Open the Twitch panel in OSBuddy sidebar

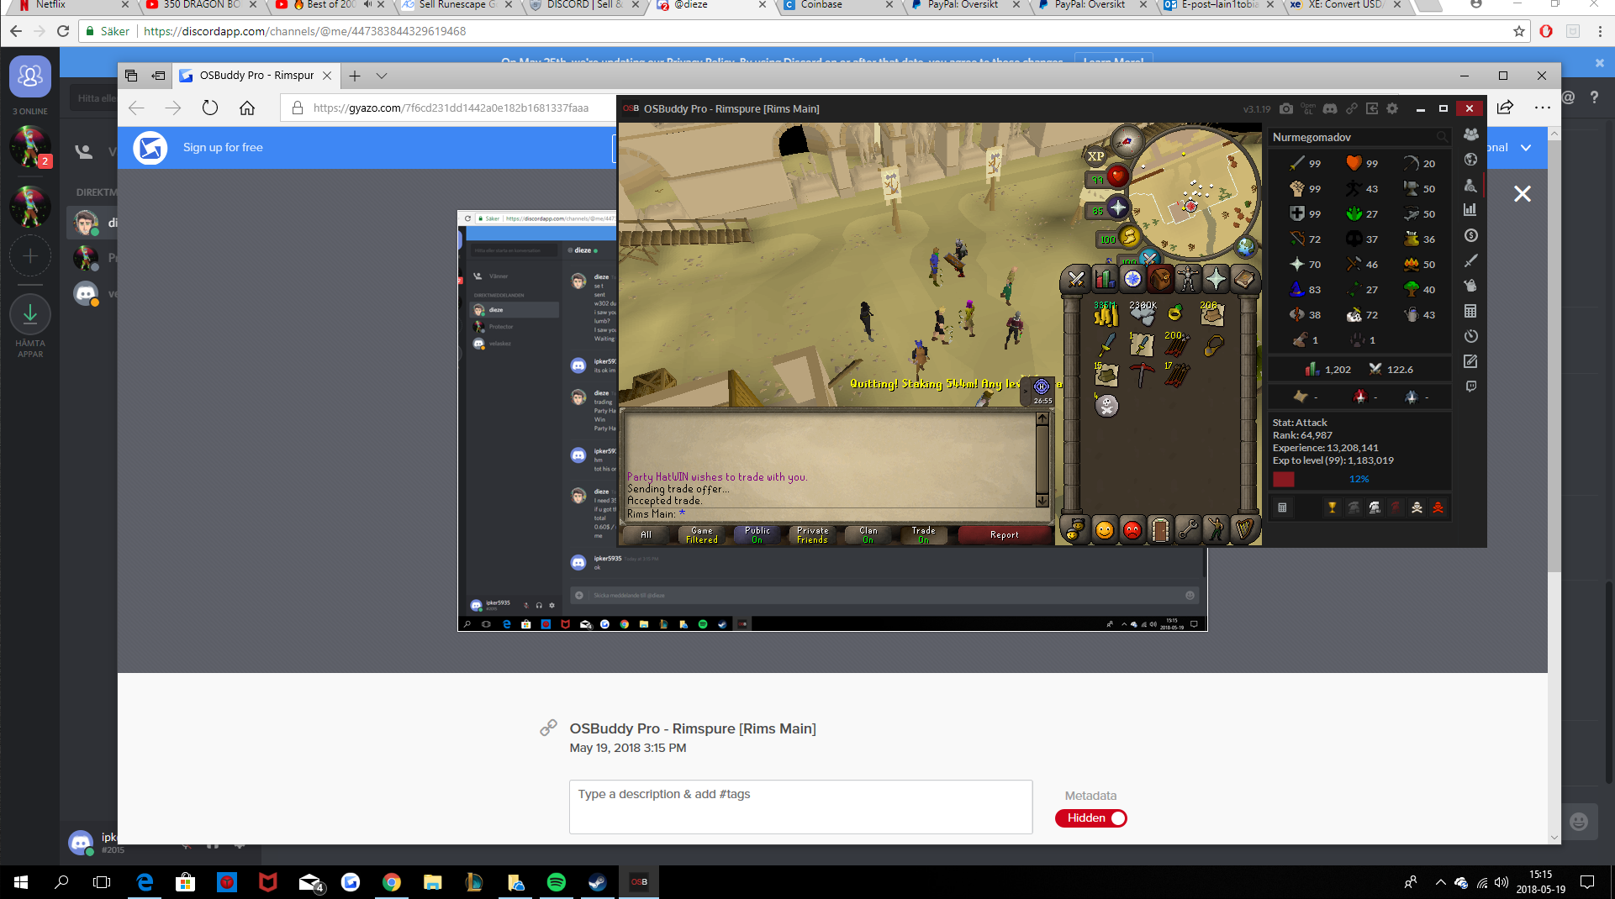tap(1470, 386)
